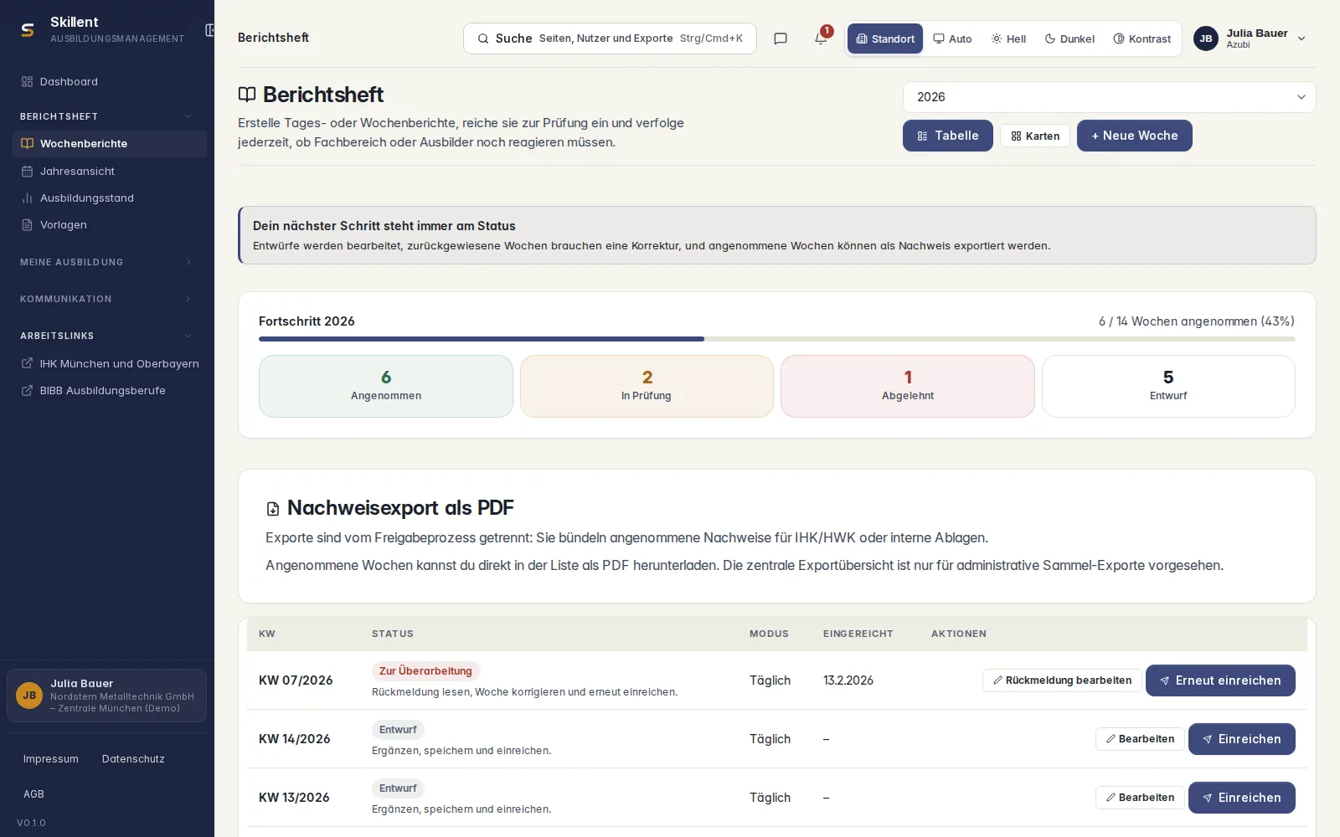The width and height of the screenshot is (1340, 837).
Task: Open the Julia Bauer user menu chevron
Action: 1301,39
